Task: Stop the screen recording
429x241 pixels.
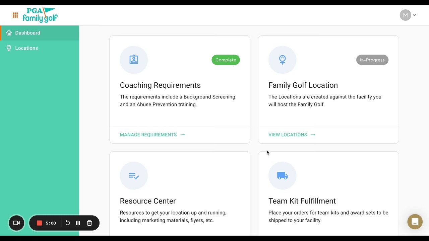Action: pos(39,223)
